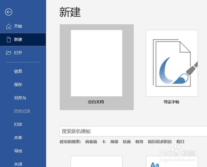Viewport: 207px width, 167px height.
Task: Click the back arrow circle icon
Action: point(9,12)
